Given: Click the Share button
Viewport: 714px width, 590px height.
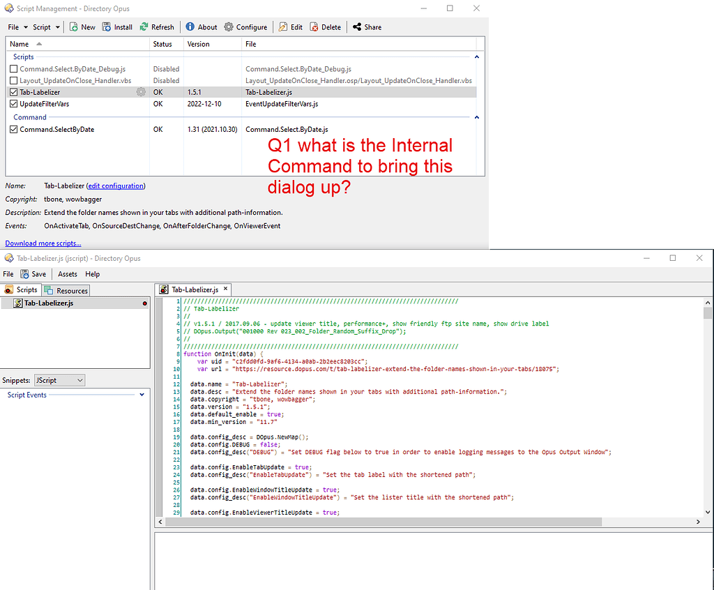Looking at the screenshot, I should 367,27.
